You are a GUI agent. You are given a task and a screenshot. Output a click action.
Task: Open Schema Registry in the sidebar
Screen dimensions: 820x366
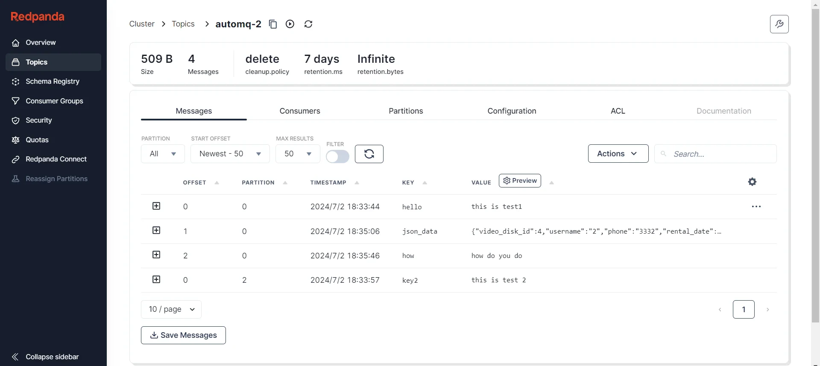point(53,82)
